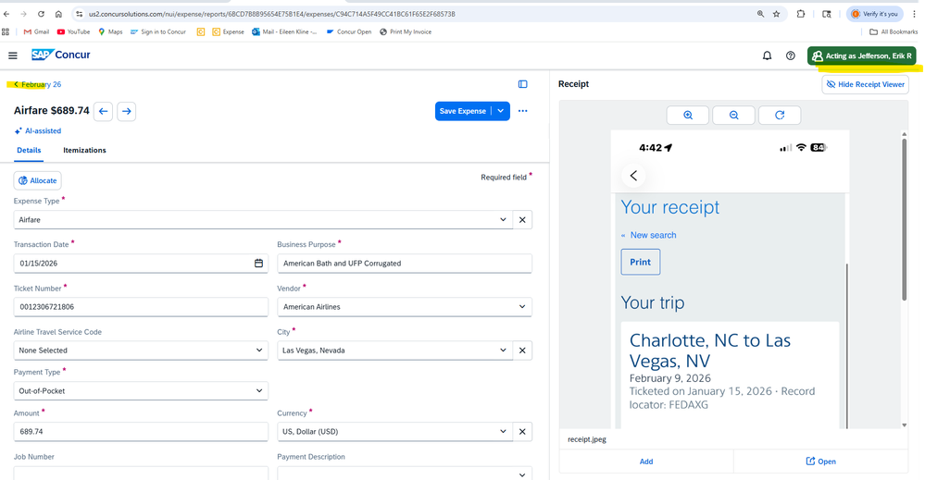Open the apps grid bookmark icon
The width and height of the screenshot is (925, 480).
(x=6, y=31)
